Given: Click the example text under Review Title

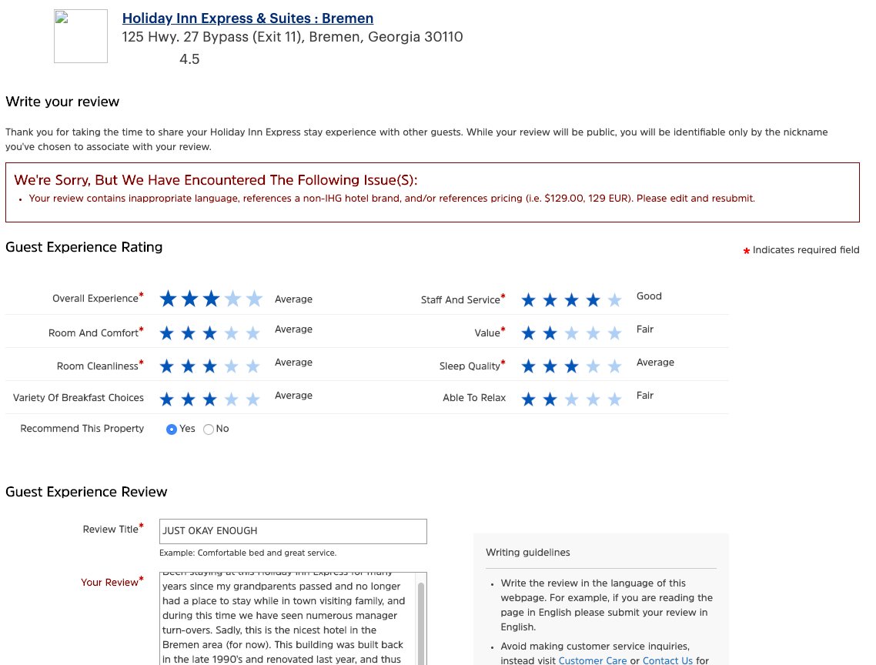Looking at the screenshot, I should coord(248,553).
